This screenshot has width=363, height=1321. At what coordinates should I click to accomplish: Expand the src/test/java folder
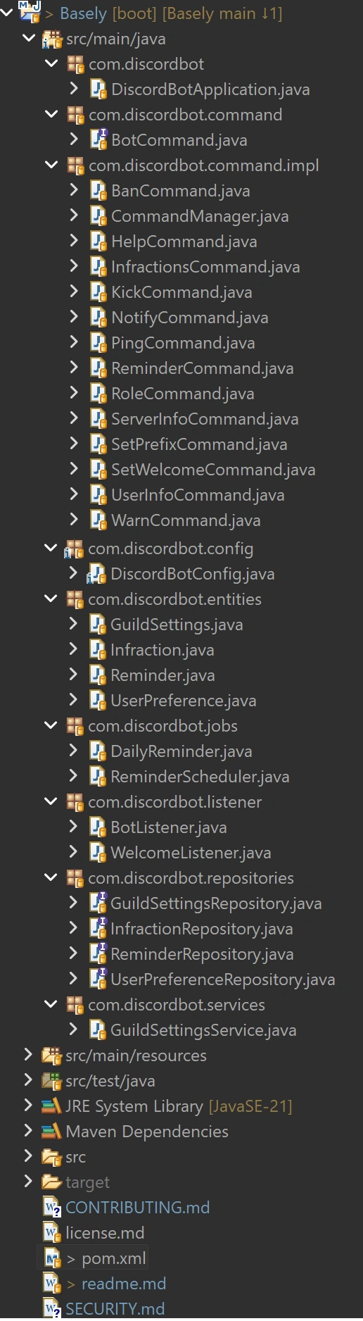point(28,1080)
